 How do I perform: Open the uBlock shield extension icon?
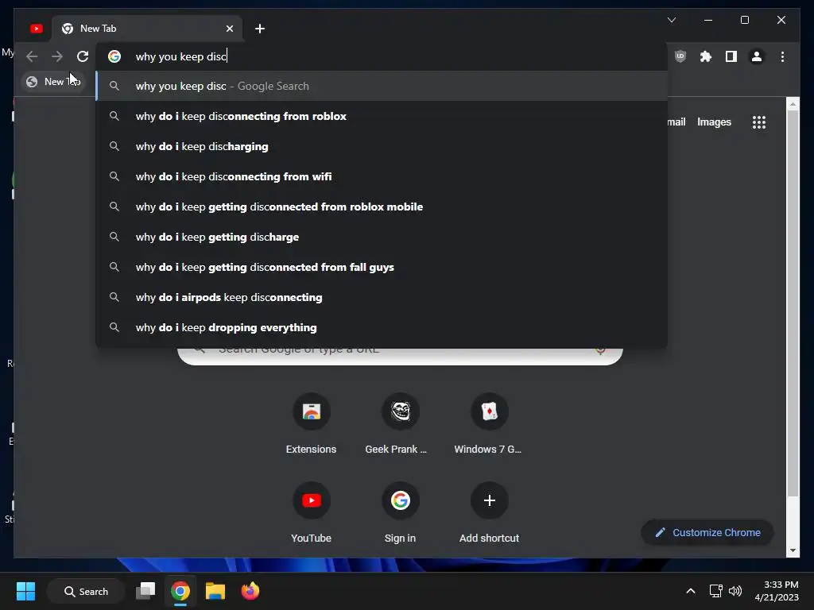pos(680,56)
